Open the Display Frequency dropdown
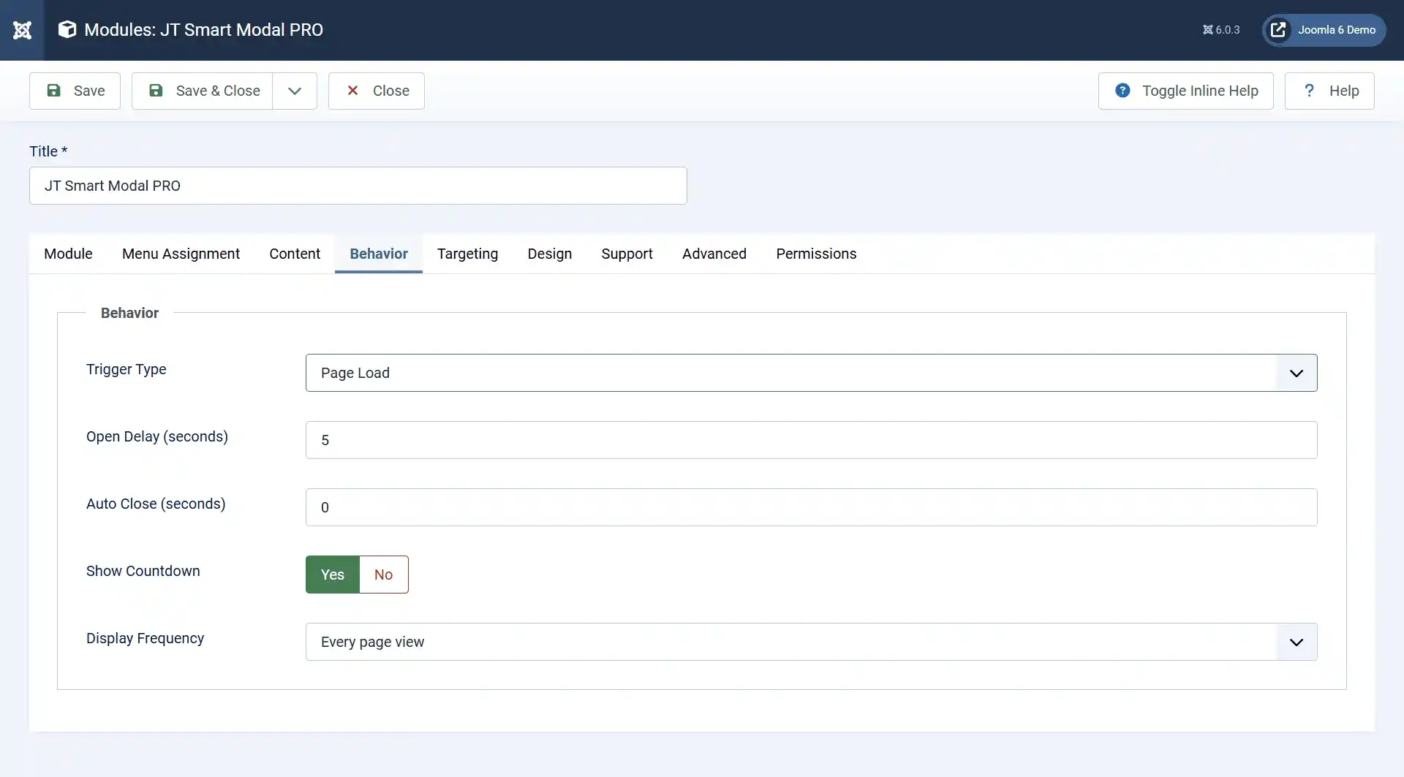The image size is (1404, 777). click(812, 642)
